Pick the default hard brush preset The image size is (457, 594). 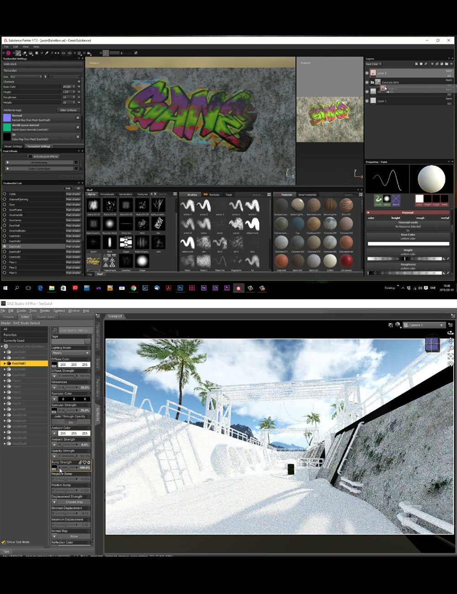[252, 224]
